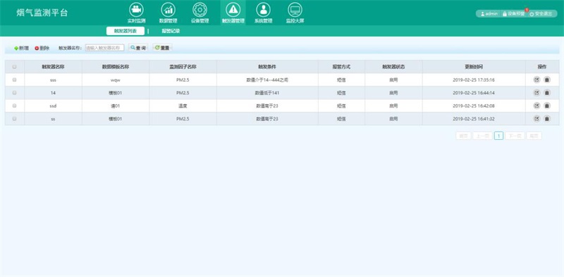Image resolution: width=564 pixels, height=277 pixels.
Task: Click the template cell wqw
Action: click(x=116, y=80)
